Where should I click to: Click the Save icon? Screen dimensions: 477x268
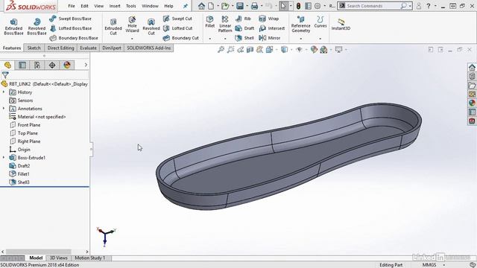240,6
